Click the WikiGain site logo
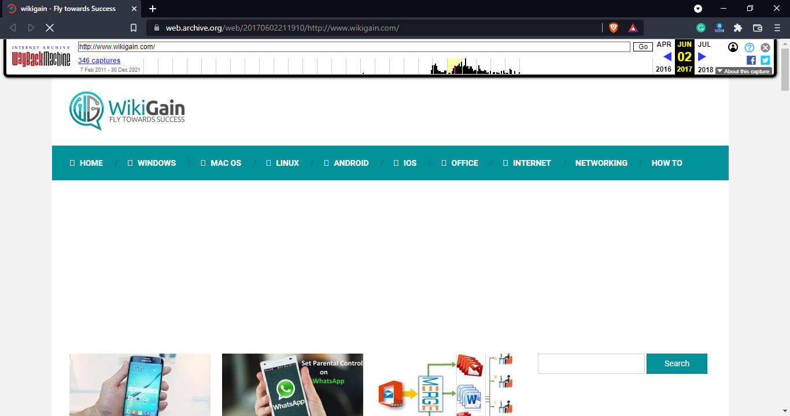790x416 pixels. (x=127, y=110)
